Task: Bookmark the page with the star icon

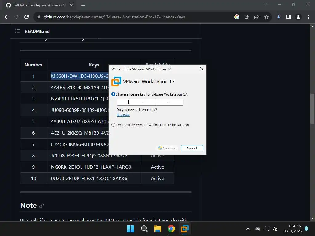Action: click(x=266, y=17)
